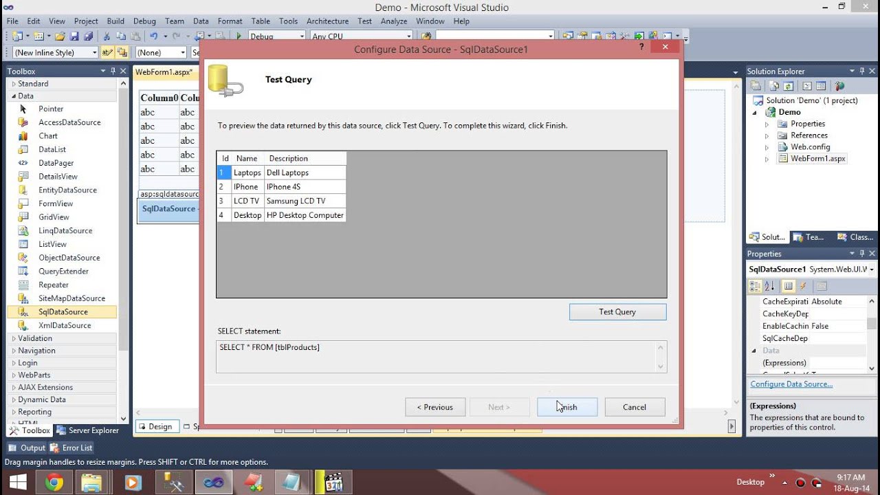Screen dimensions: 880x495
Task: Click the Test Query button
Action: point(617,312)
